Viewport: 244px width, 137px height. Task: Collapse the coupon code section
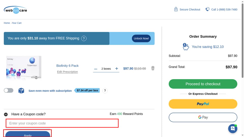(6, 114)
